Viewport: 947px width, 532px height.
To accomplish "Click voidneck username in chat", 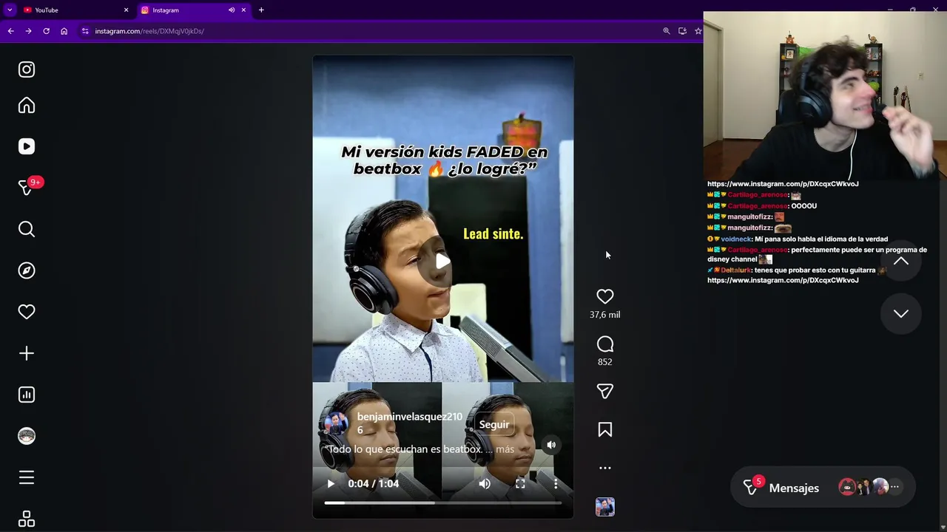I will (736, 239).
